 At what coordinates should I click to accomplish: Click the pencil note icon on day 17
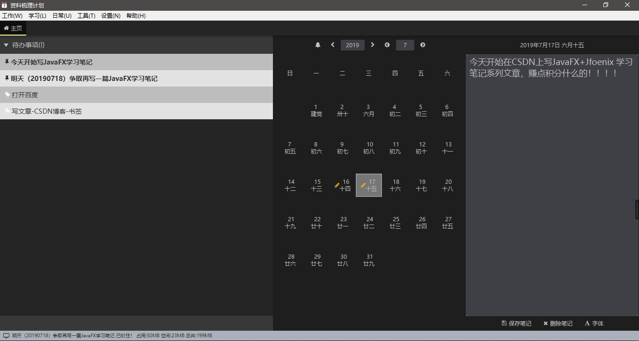pos(363,185)
